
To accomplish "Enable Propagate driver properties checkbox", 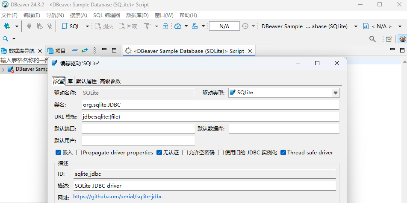I will click(x=79, y=153).
